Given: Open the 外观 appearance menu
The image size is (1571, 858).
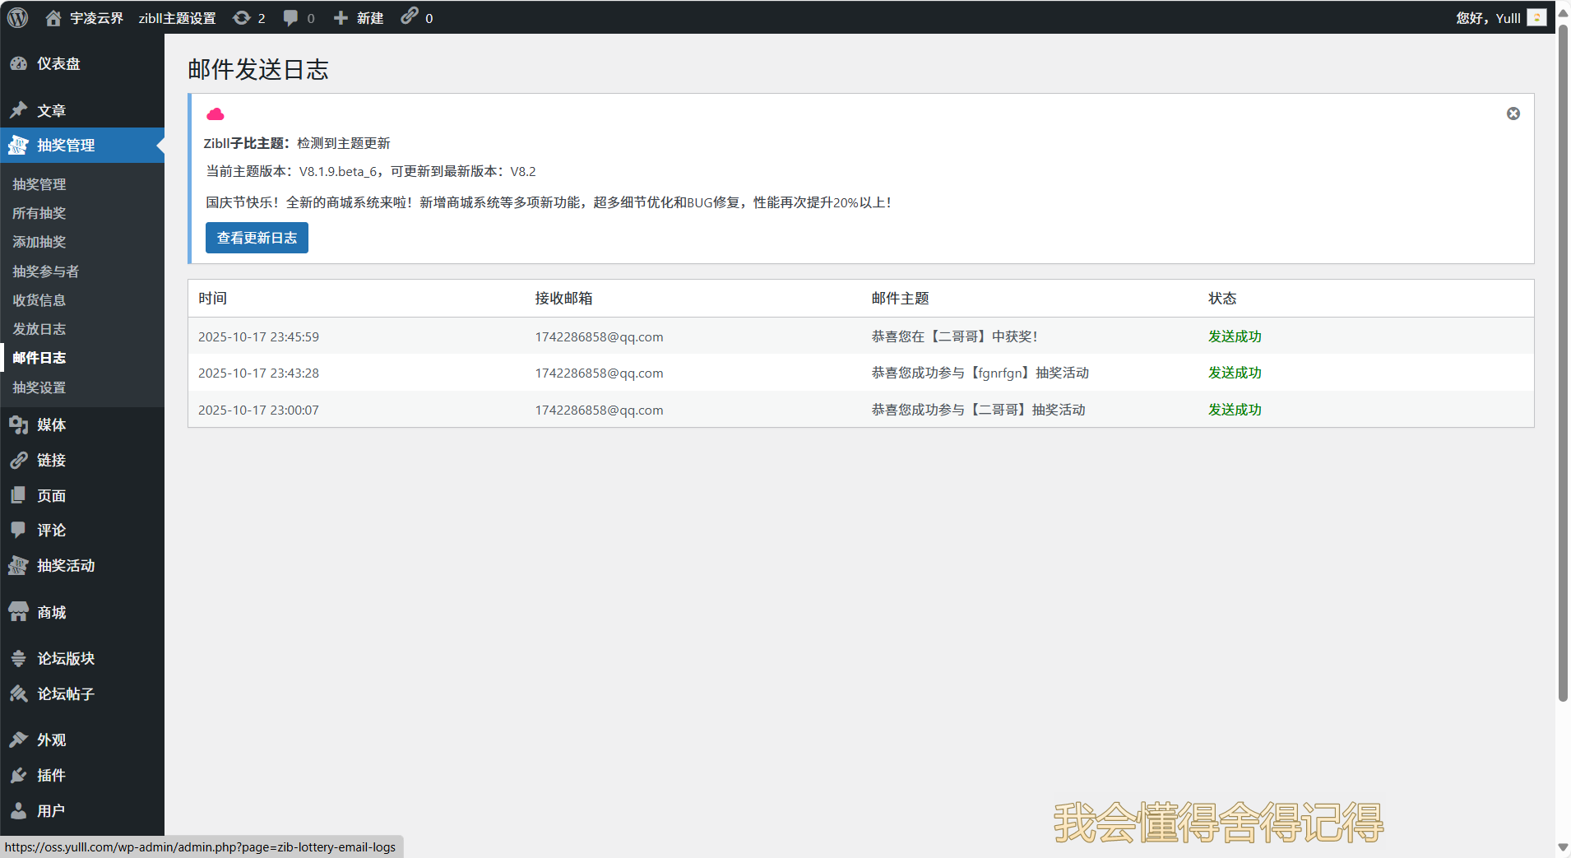Looking at the screenshot, I should click(51, 740).
